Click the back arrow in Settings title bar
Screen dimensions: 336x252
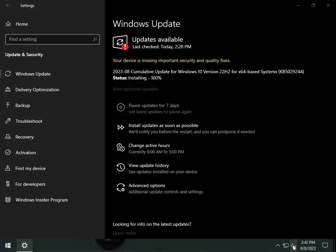click(8, 5)
